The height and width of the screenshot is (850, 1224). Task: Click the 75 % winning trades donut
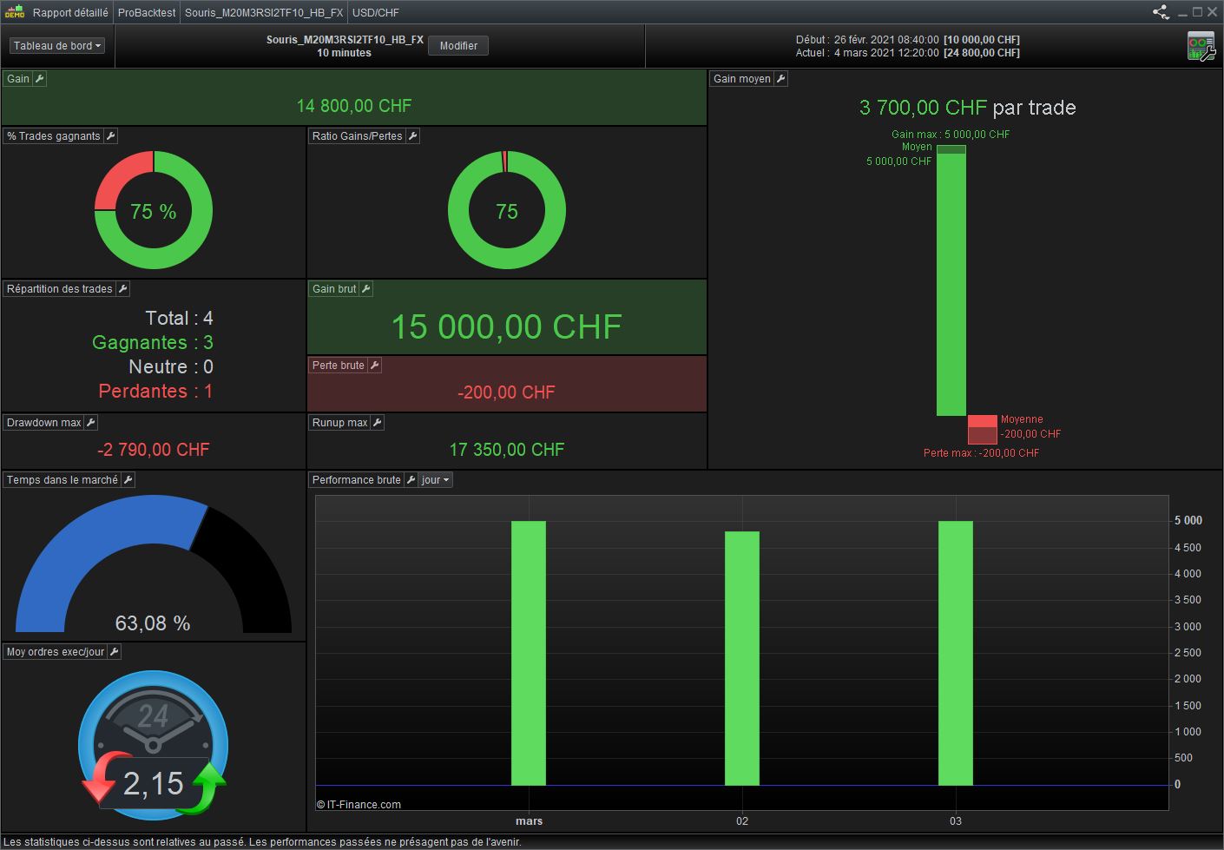coord(154,211)
